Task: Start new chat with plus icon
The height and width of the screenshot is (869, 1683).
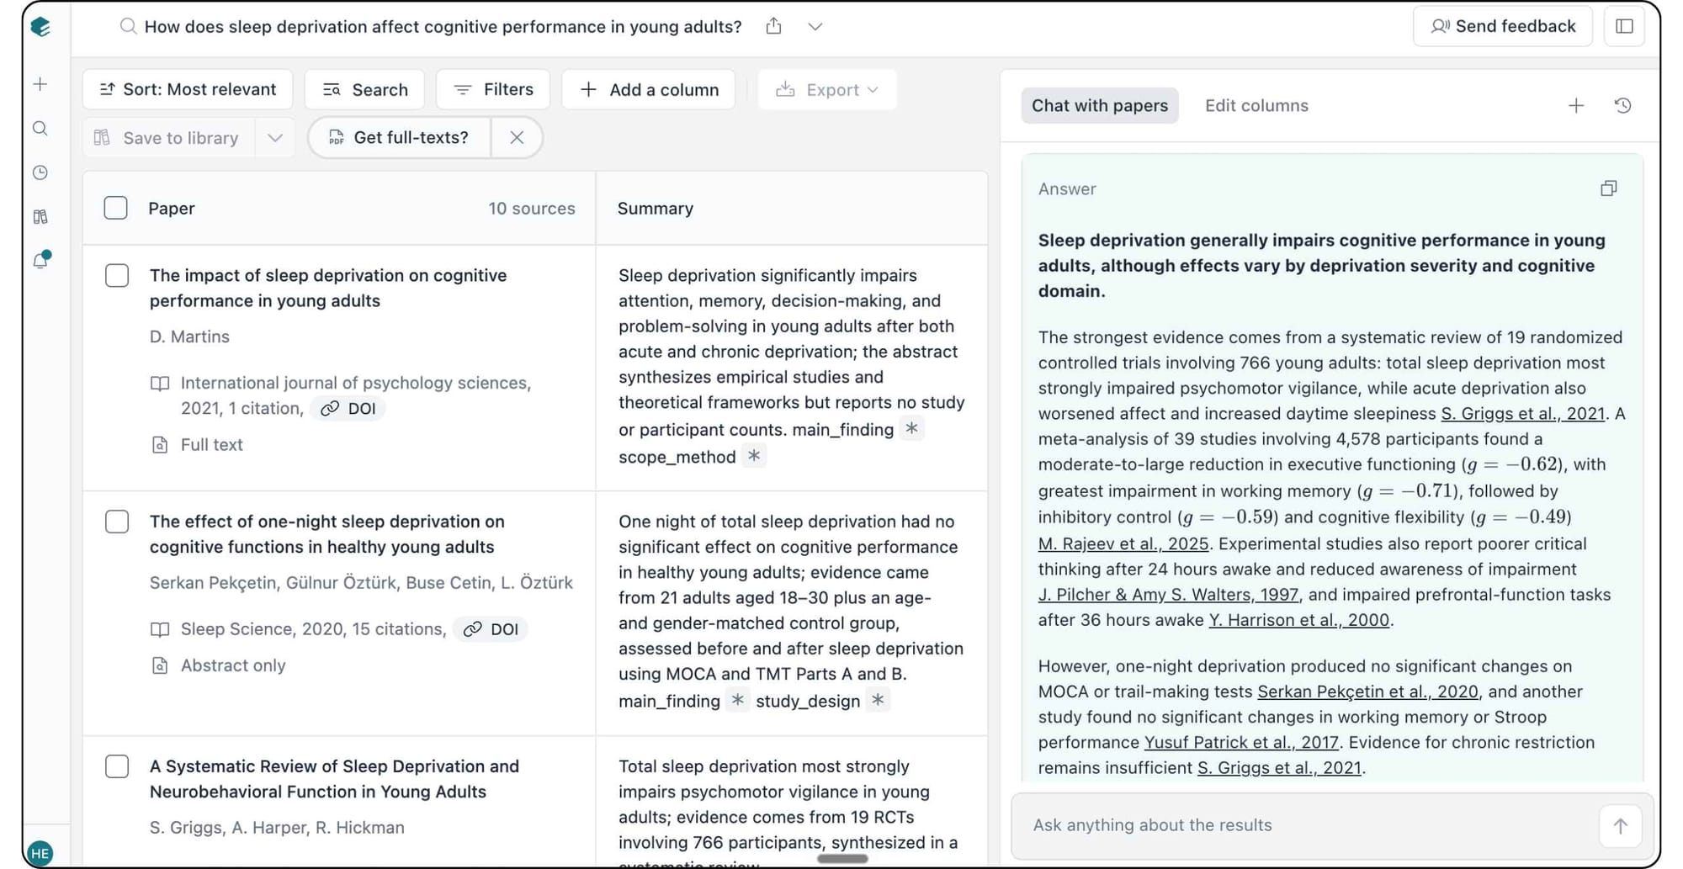Action: (x=1576, y=105)
